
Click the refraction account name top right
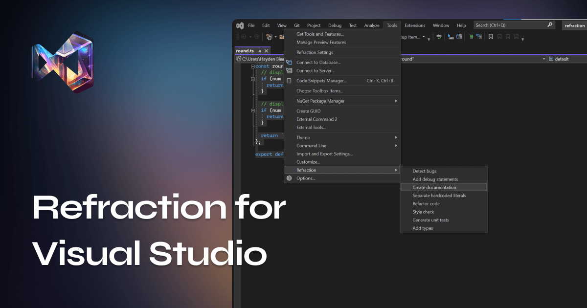pyautogui.click(x=574, y=25)
